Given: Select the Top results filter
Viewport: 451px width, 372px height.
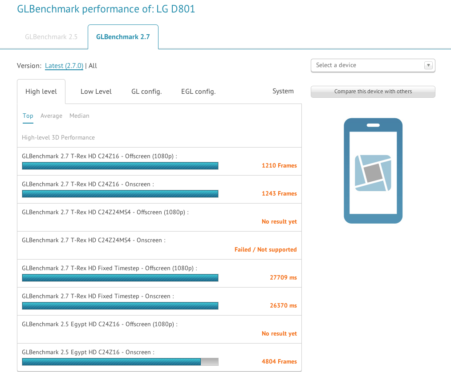Looking at the screenshot, I should tap(28, 116).
